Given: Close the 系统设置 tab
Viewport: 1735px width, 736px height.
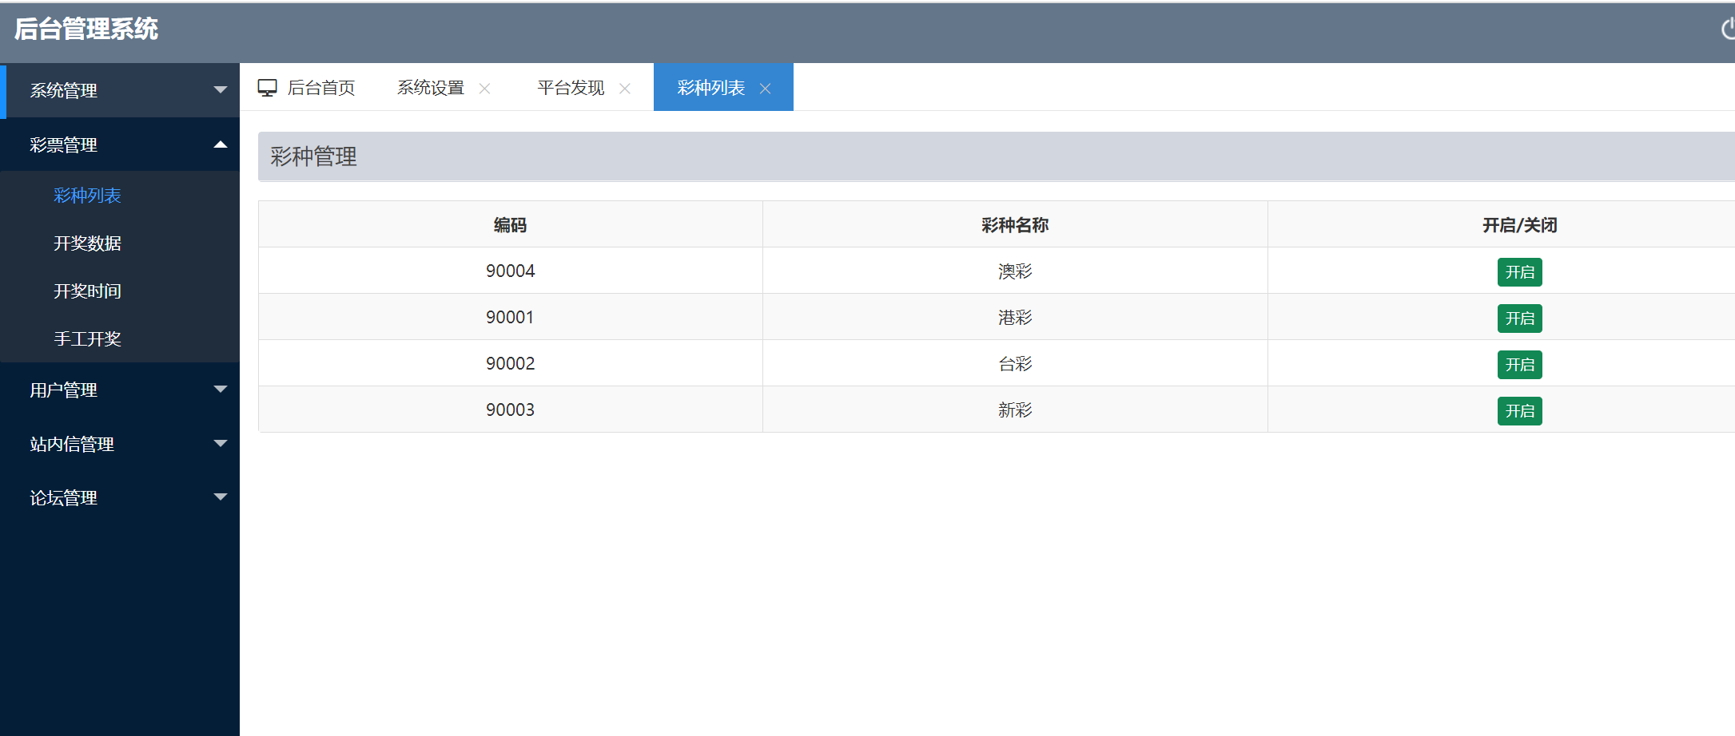Looking at the screenshot, I should click(484, 89).
